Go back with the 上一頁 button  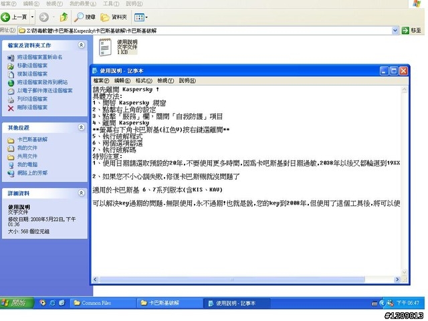14,17
